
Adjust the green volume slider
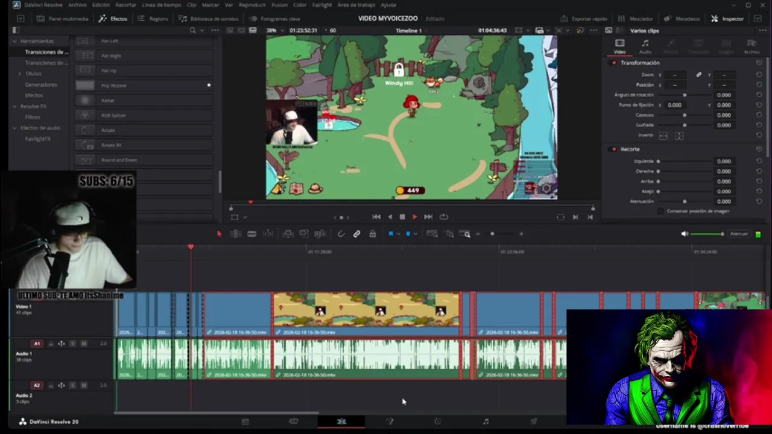coord(707,234)
